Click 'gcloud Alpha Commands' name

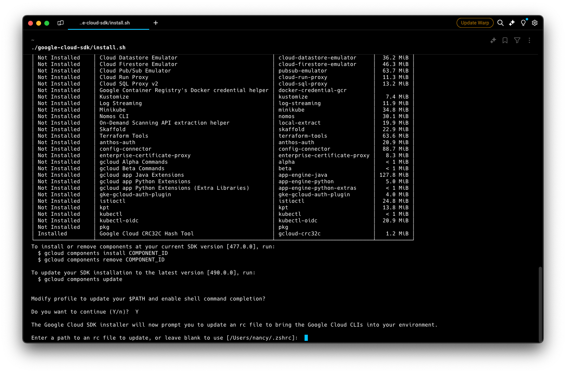133,162
